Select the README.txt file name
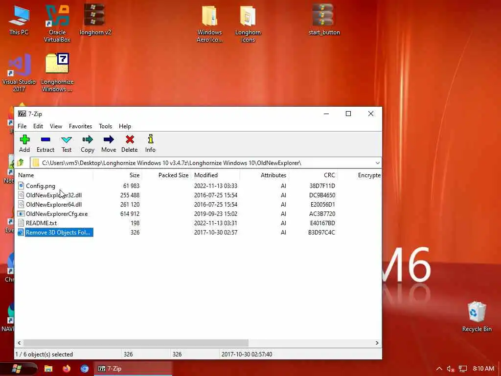 pyautogui.click(x=41, y=223)
